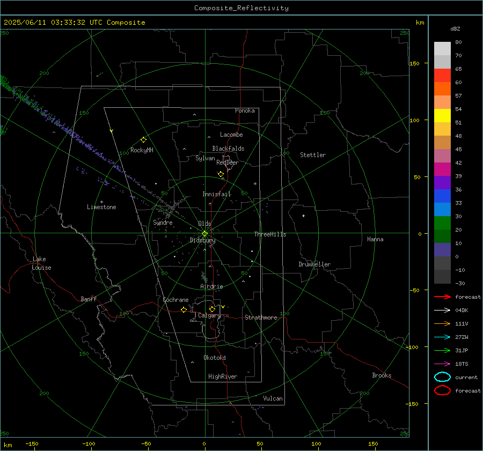Click the yellow diamond marker above Calgary

click(212, 309)
